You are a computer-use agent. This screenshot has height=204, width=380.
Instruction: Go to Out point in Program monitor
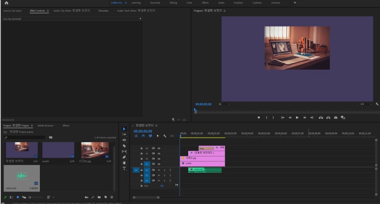pyautogui.click(x=312, y=118)
